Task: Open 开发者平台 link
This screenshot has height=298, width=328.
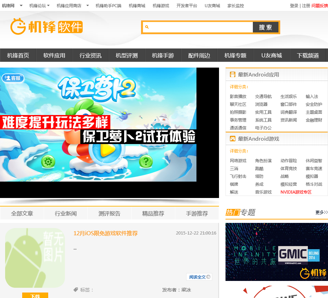Action: 187,6
